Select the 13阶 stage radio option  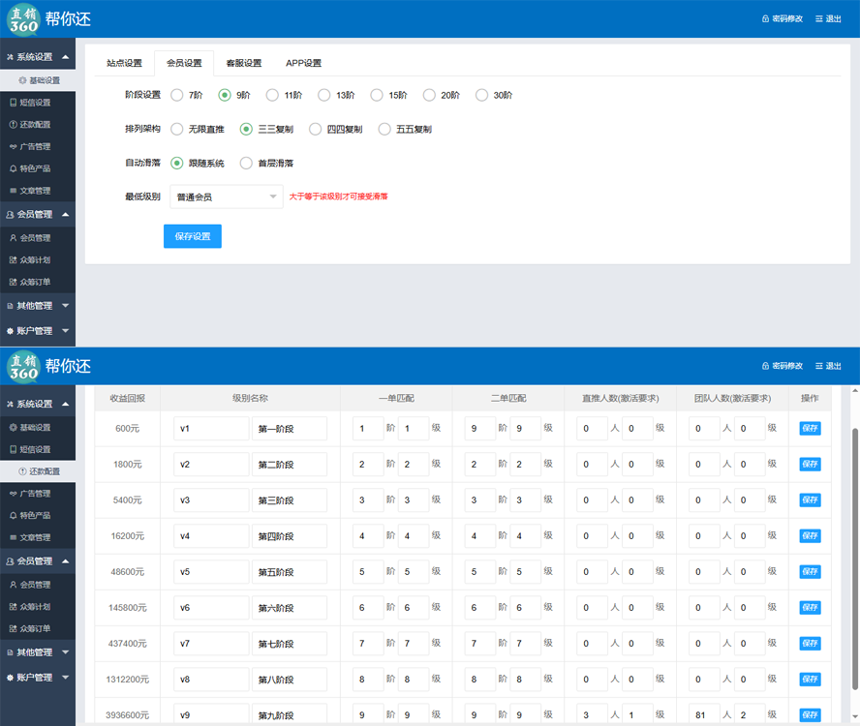(x=324, y=95)
